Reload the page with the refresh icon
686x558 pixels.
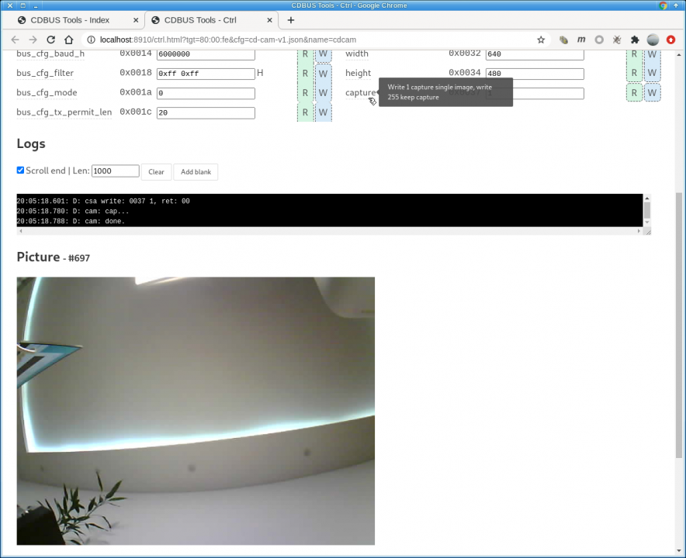[x=51, y=40]
